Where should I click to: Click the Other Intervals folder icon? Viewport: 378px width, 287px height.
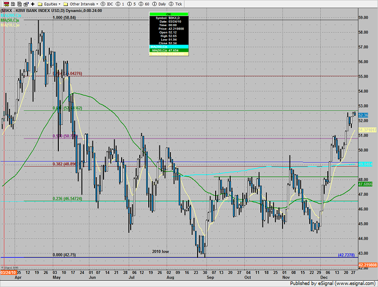click(x=65, y=4)
